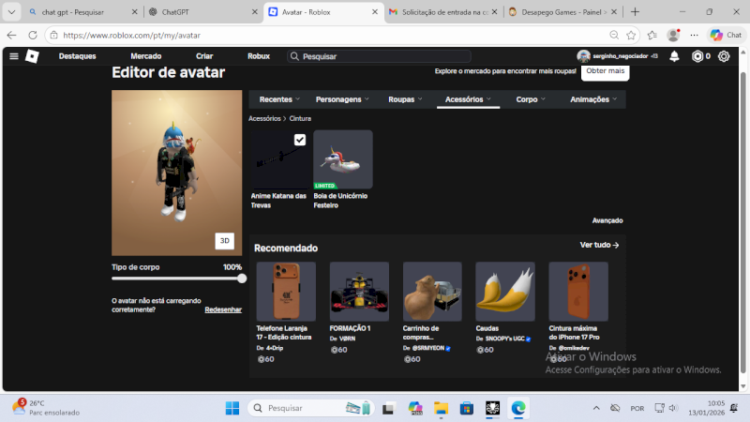
Task: Open Robux in Roblox navbar
Action: [x=259, y=56]
